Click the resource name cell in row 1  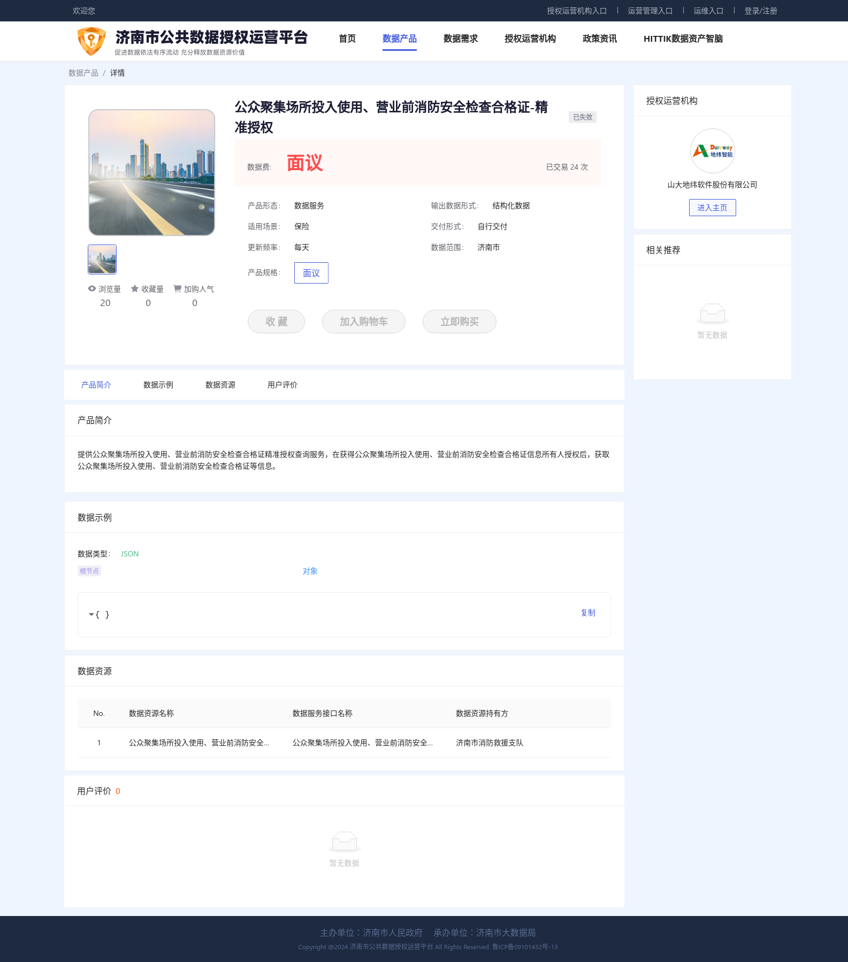click(199, 743)
